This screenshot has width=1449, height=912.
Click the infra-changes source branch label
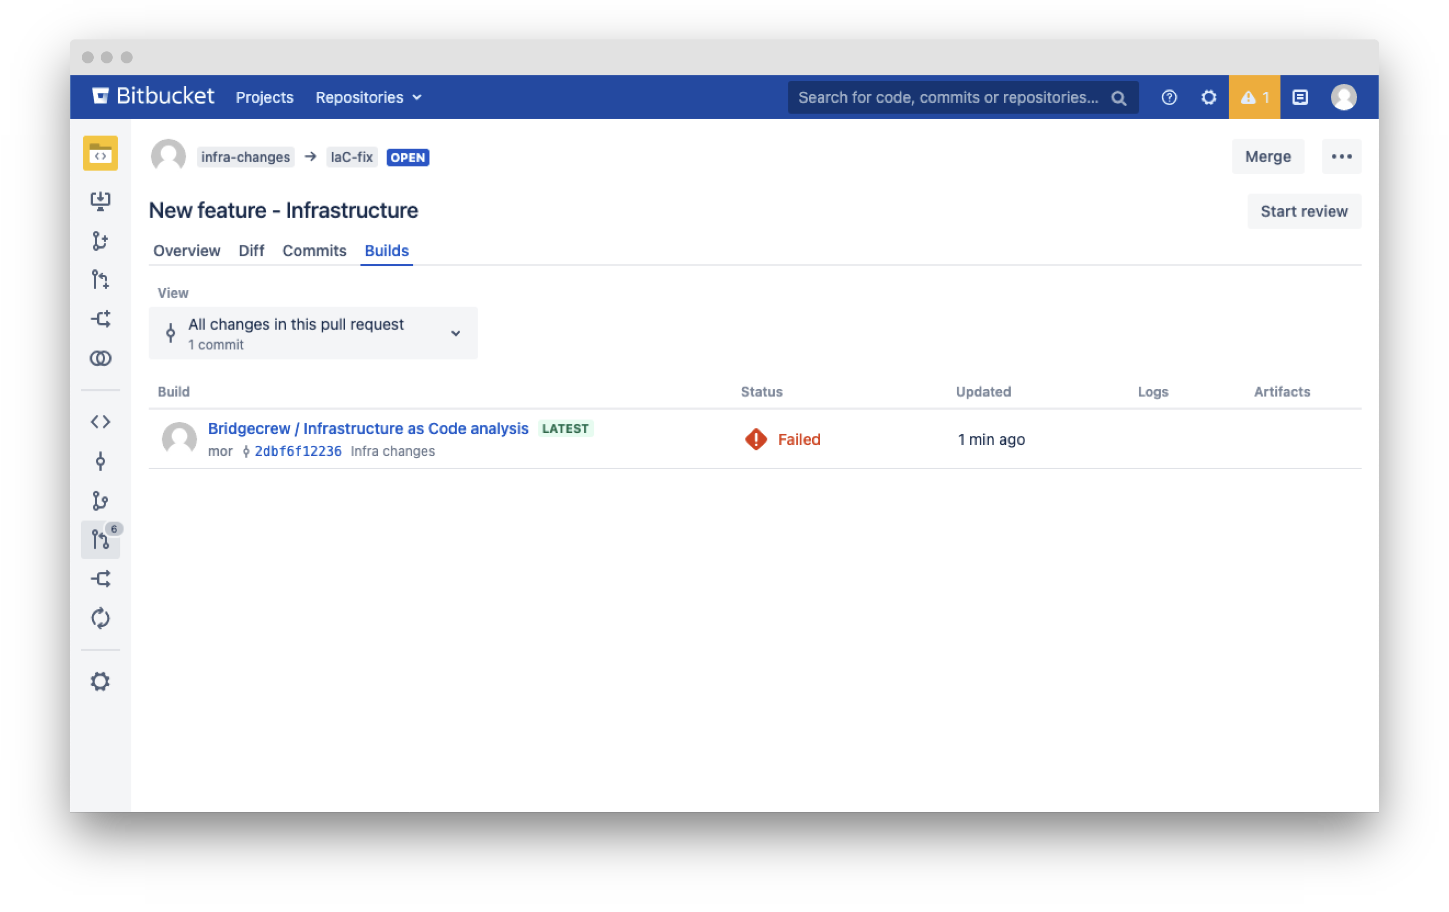pyautogui.click(x=245, y=157)
